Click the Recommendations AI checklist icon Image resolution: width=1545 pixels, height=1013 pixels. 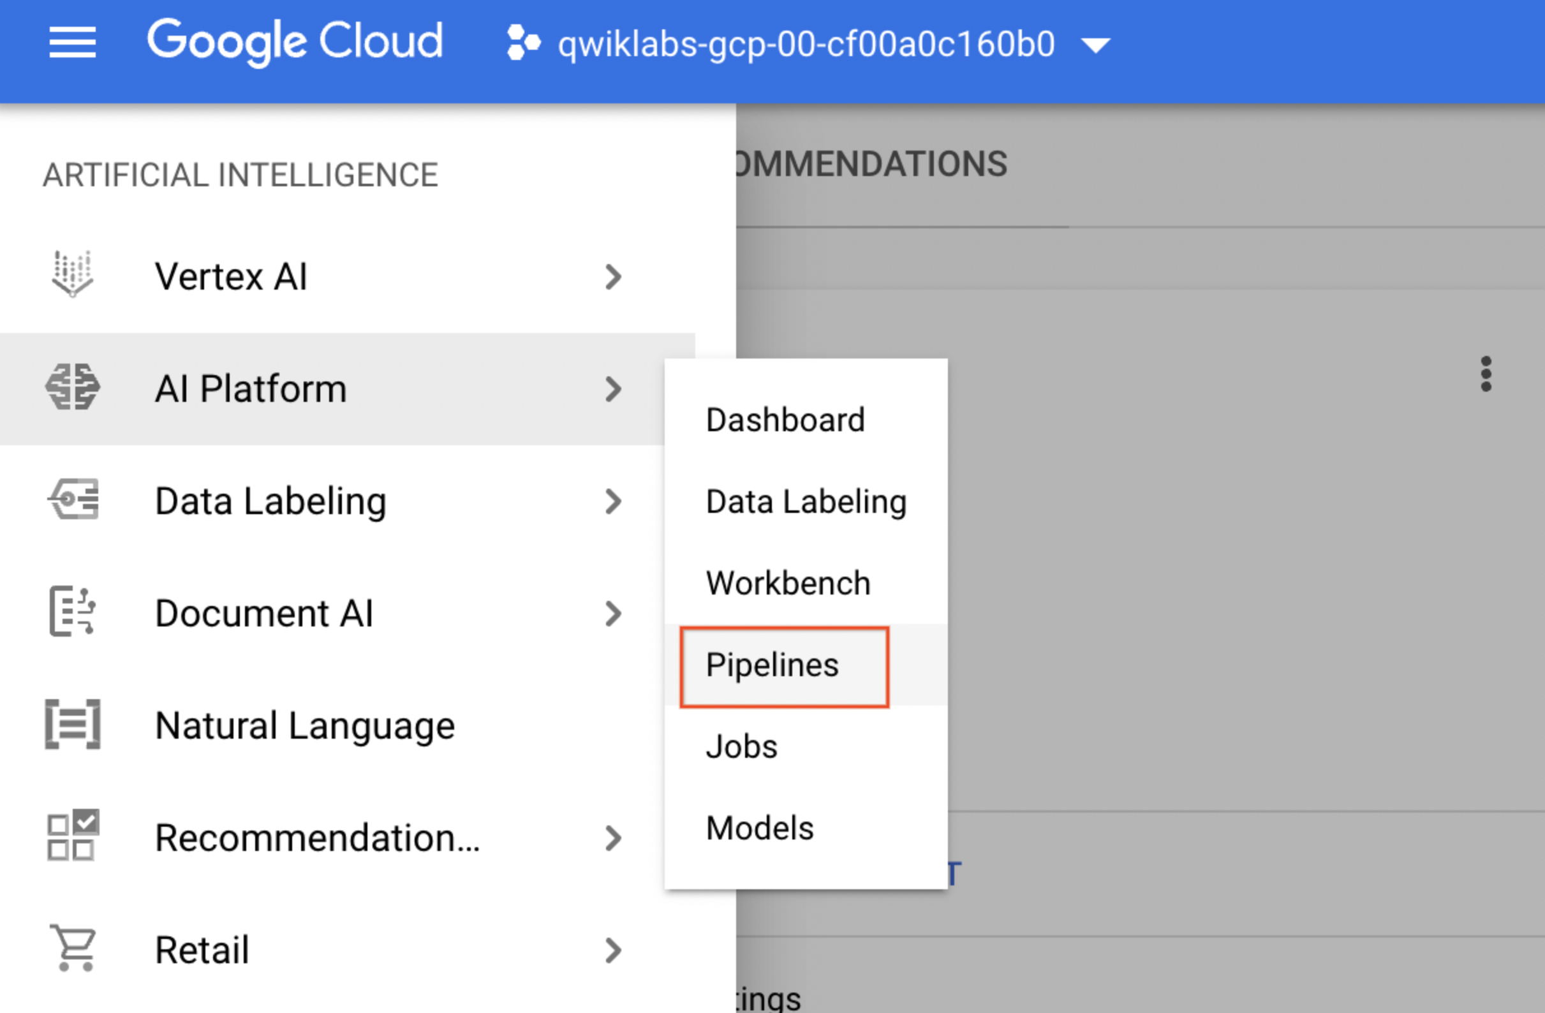73,835
